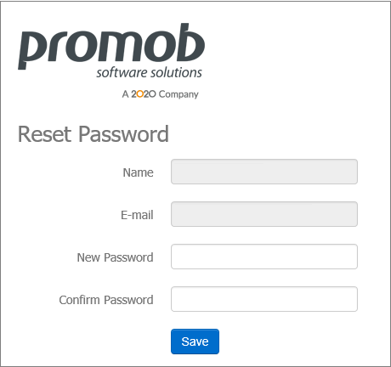
Task: Click the word 'Password' in the heading
Action: [x=123, y=134]
